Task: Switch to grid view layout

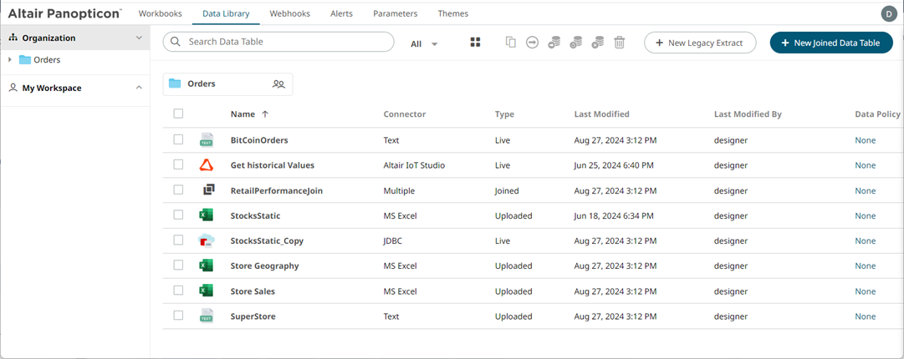Action: [x=475, y=43]
